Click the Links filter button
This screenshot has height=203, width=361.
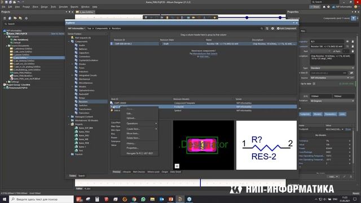(x=342, y=114)
